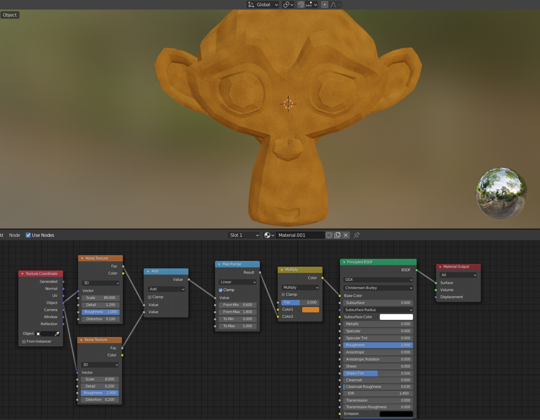Collapse the top Noise Texture node
Image resolution: width=540 pixels, height=420 pixels.
[82, 258]
